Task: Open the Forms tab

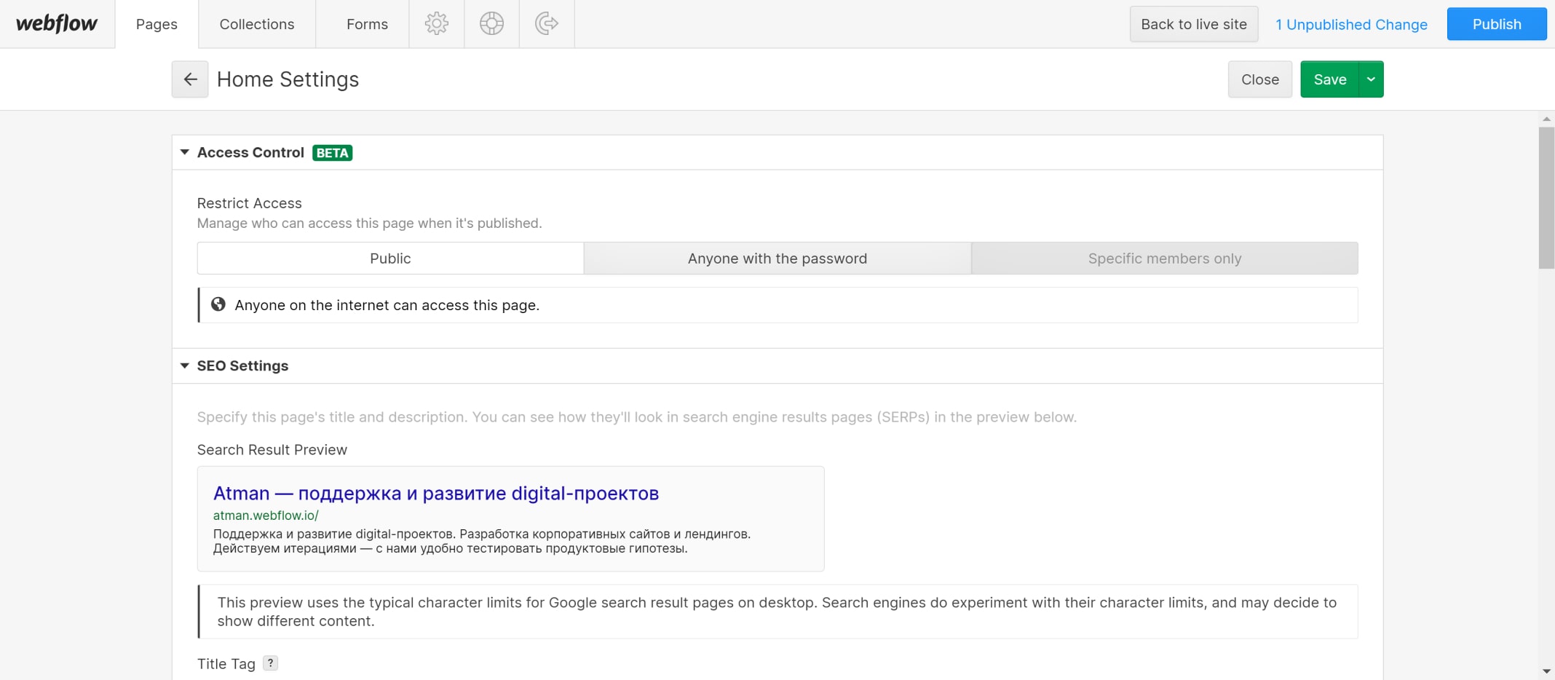Action: [367, 24]
